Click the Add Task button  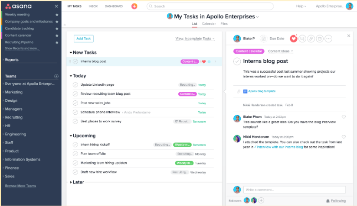click(84, 39)
